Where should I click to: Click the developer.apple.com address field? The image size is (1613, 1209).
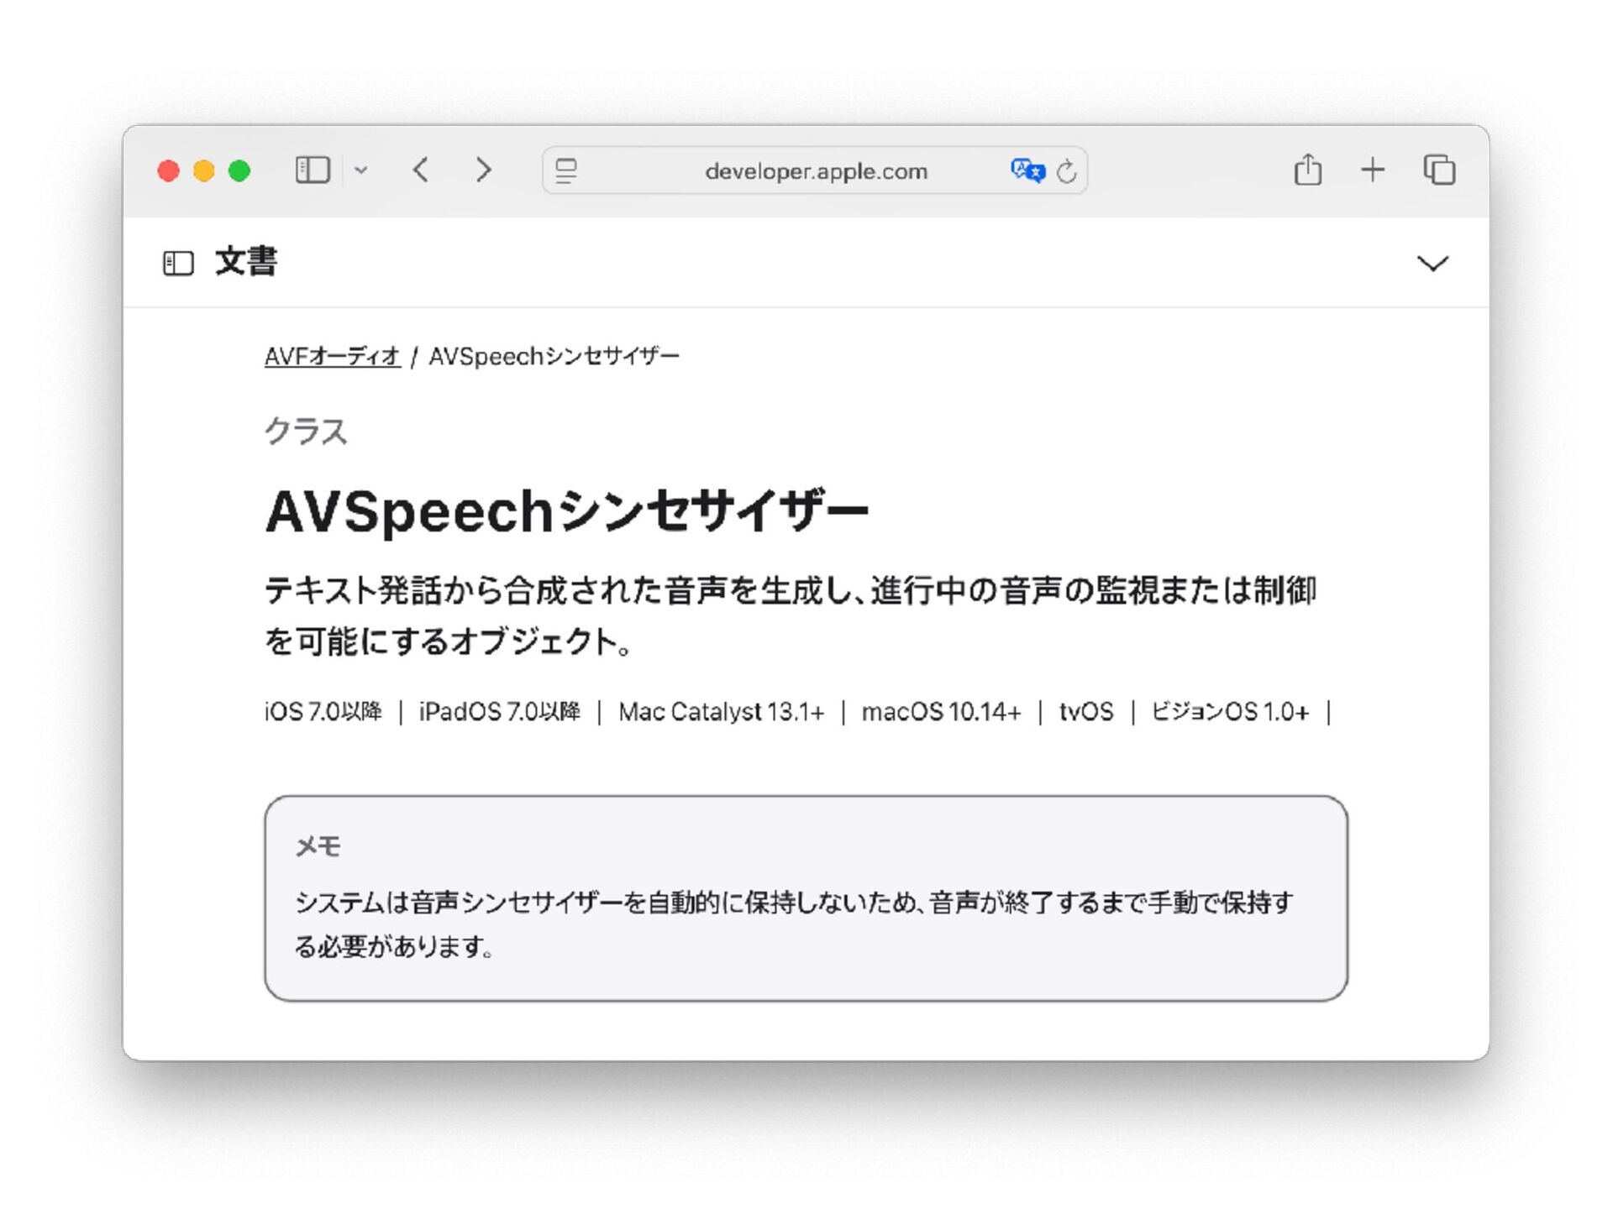click(x=815, y=171)
